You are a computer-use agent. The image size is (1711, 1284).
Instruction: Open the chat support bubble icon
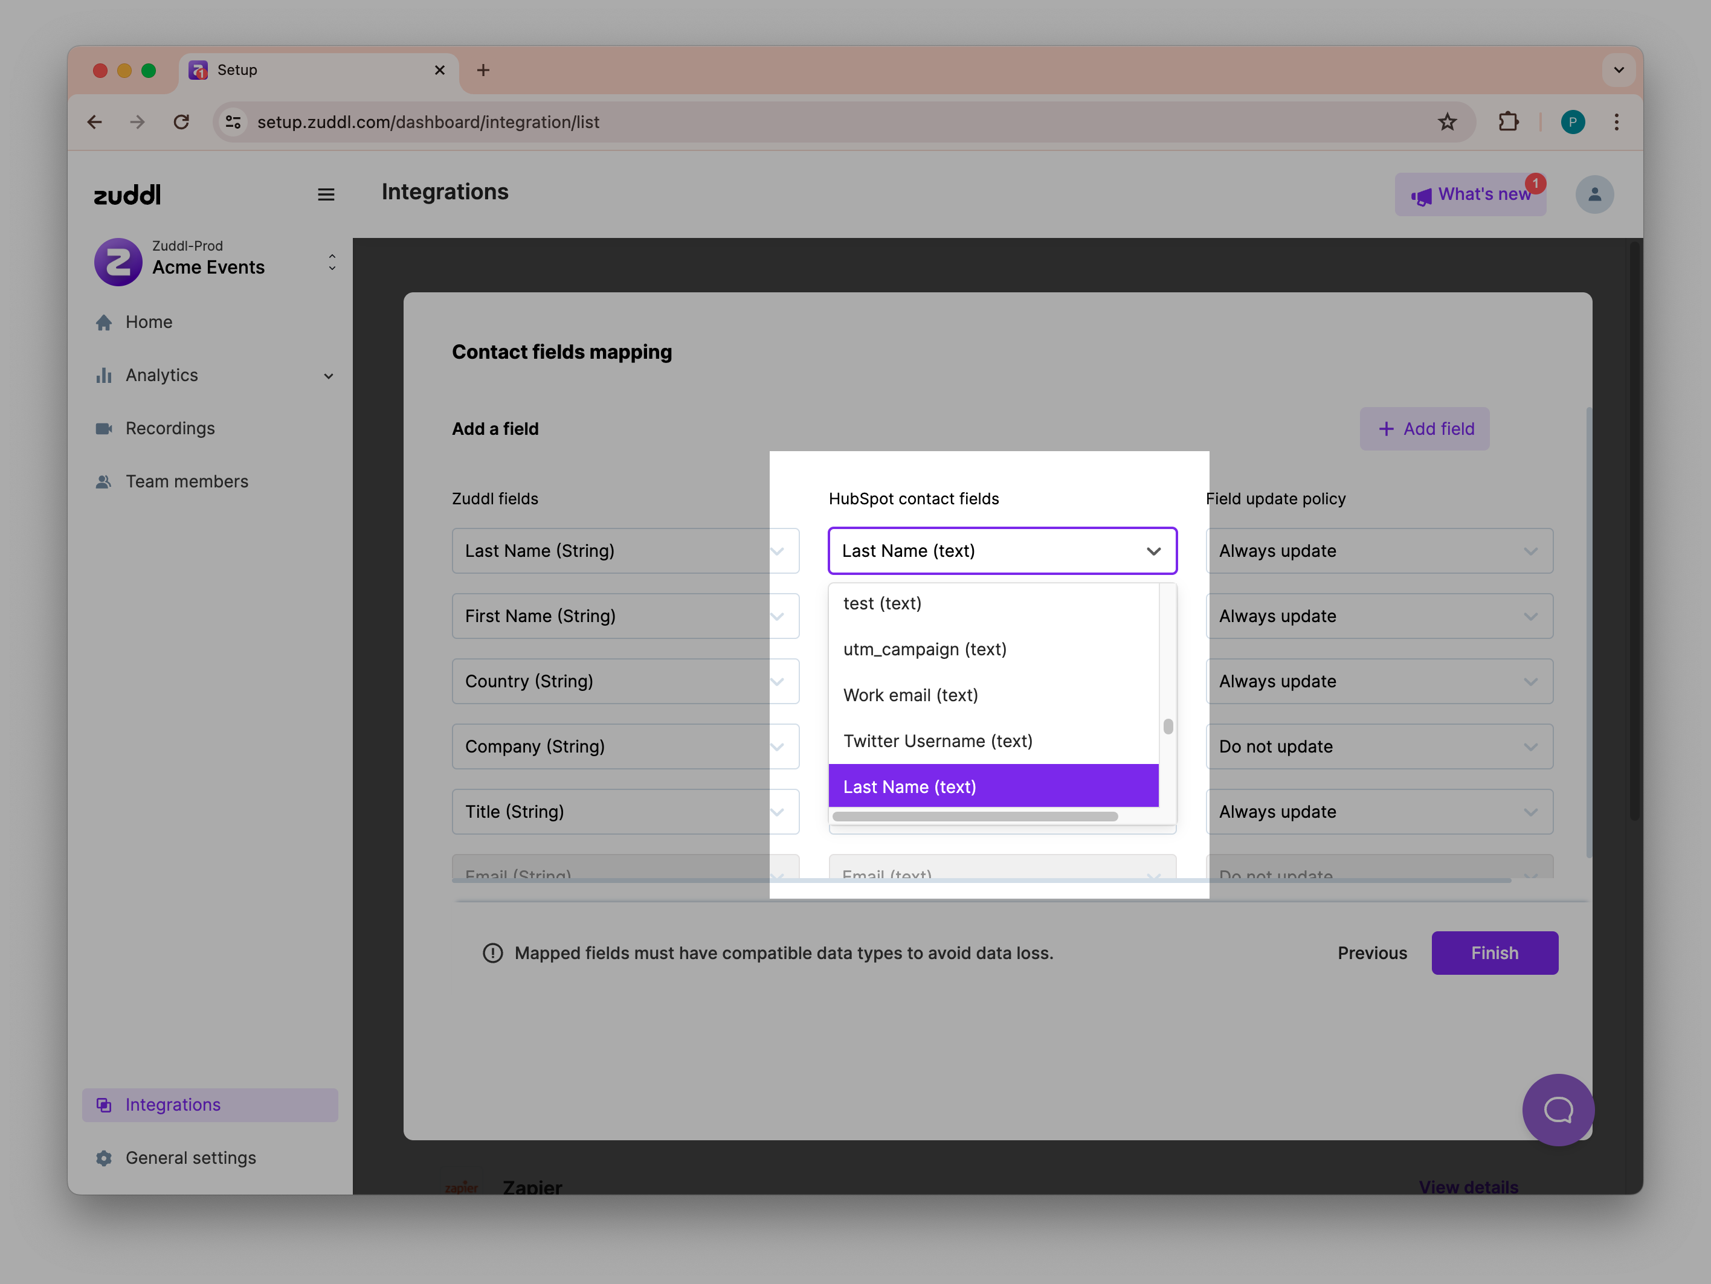(1558, 1110)
